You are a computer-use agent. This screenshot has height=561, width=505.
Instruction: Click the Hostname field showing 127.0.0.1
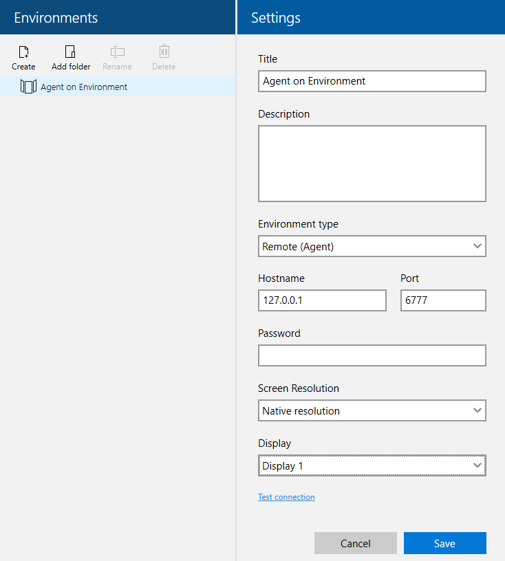321,300
